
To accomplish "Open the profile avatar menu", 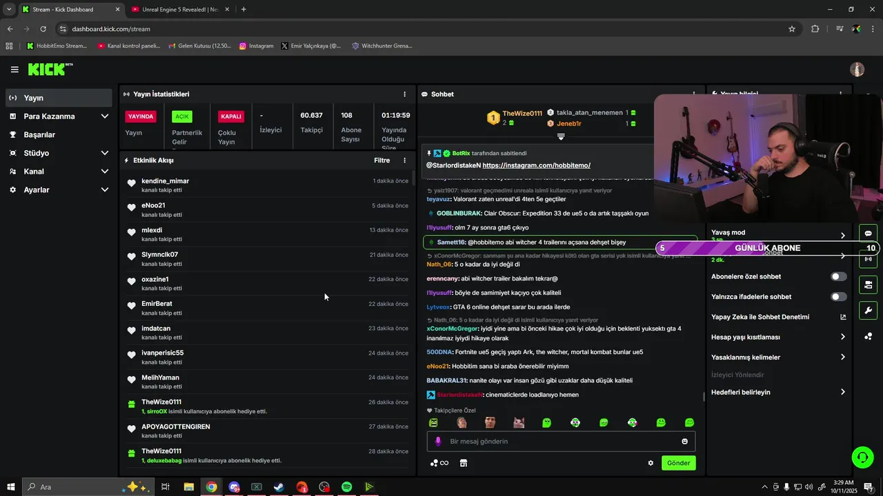I will click(857, 70).
